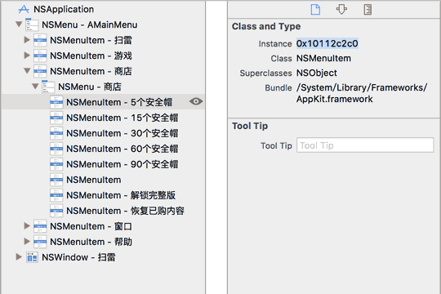Click the 15个安全帽 item icon

56,118
